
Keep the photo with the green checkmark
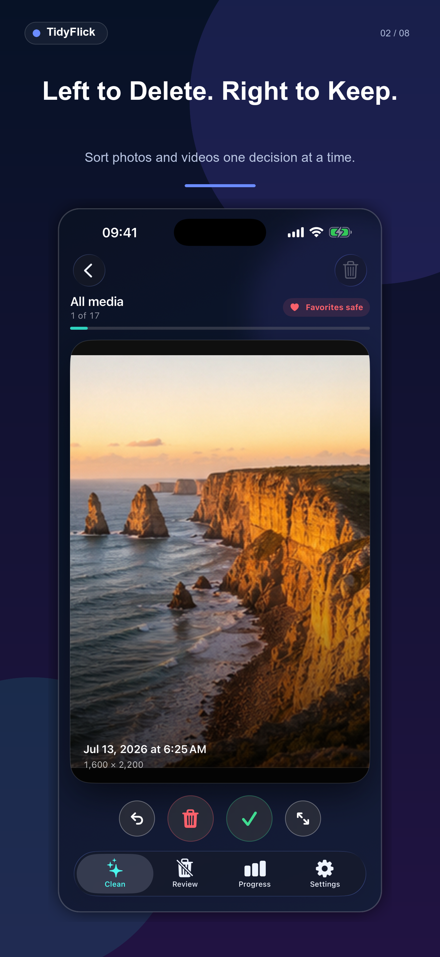249,818
